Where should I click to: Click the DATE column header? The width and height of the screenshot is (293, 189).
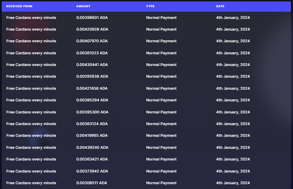pos(220,6)
